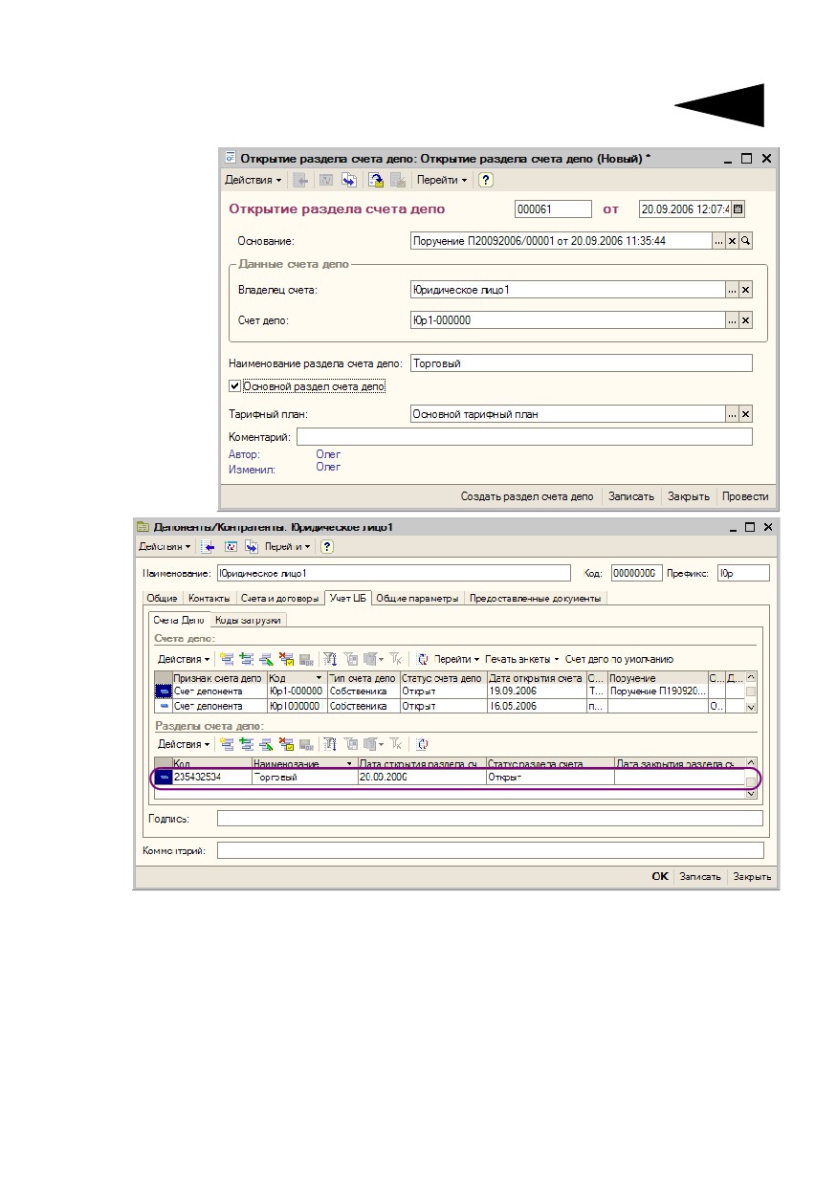Viewport: 837px width, 1185px height.
Task: Click the magnifier icon beside Основание field
Action: pyautogui.click(x=746, y=241)
